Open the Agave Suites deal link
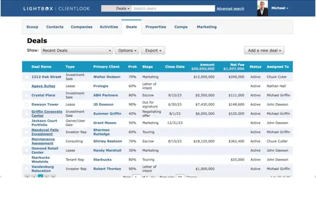 (x=43, y=86)
